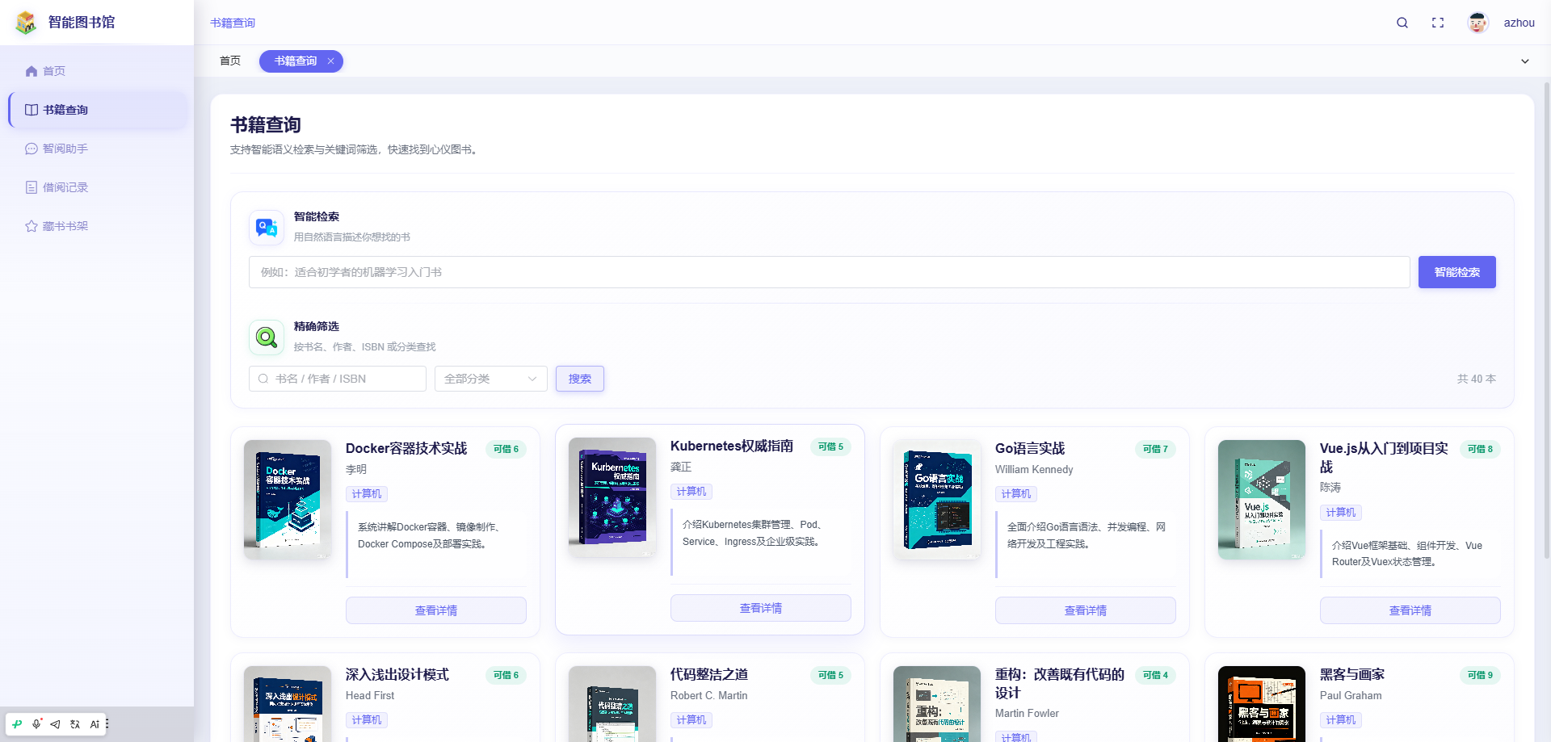Click the Vue.js从入门到项目实战 cover thumbnail
The width and height of the screenshot is (1551, 742).
[1262, 500]
